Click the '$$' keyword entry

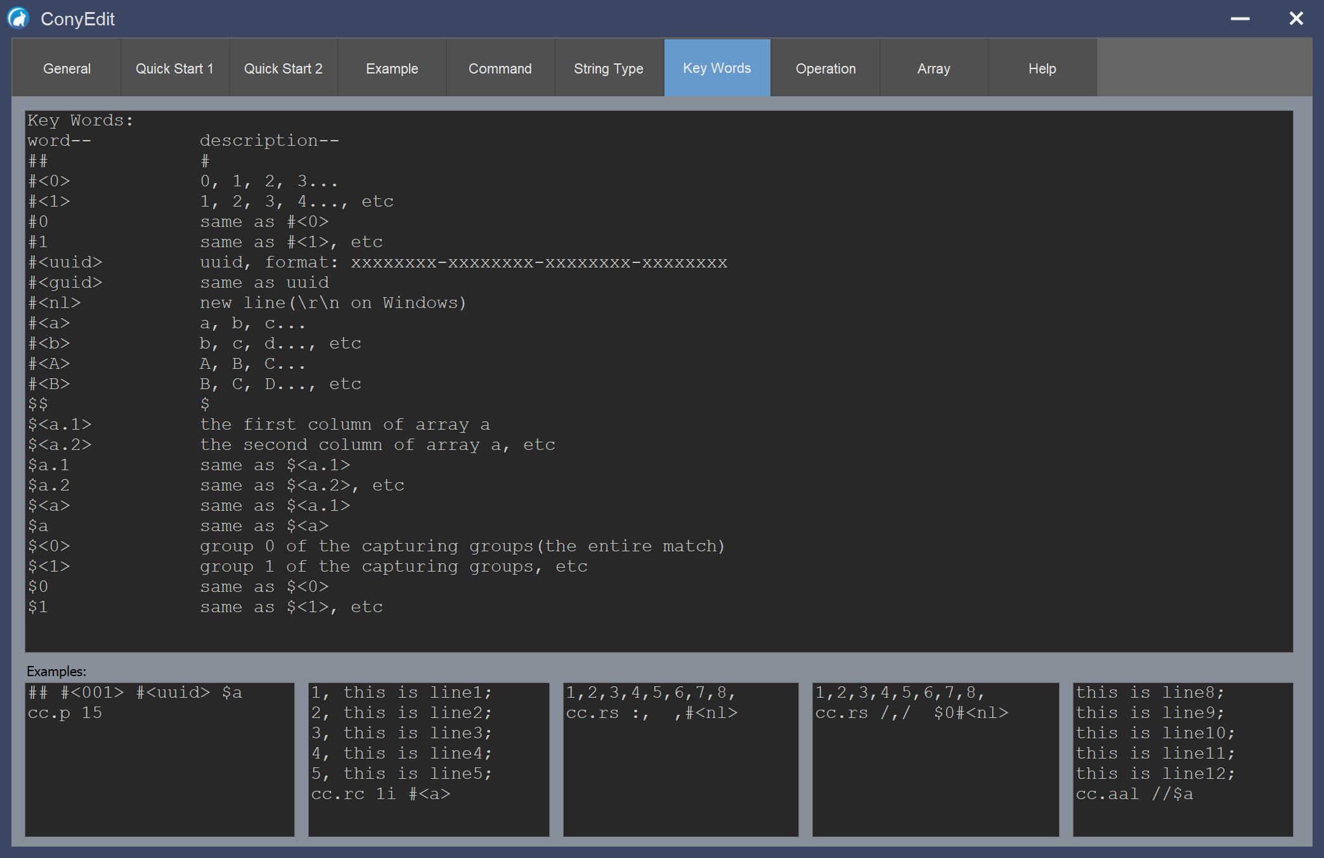point(38,404)
